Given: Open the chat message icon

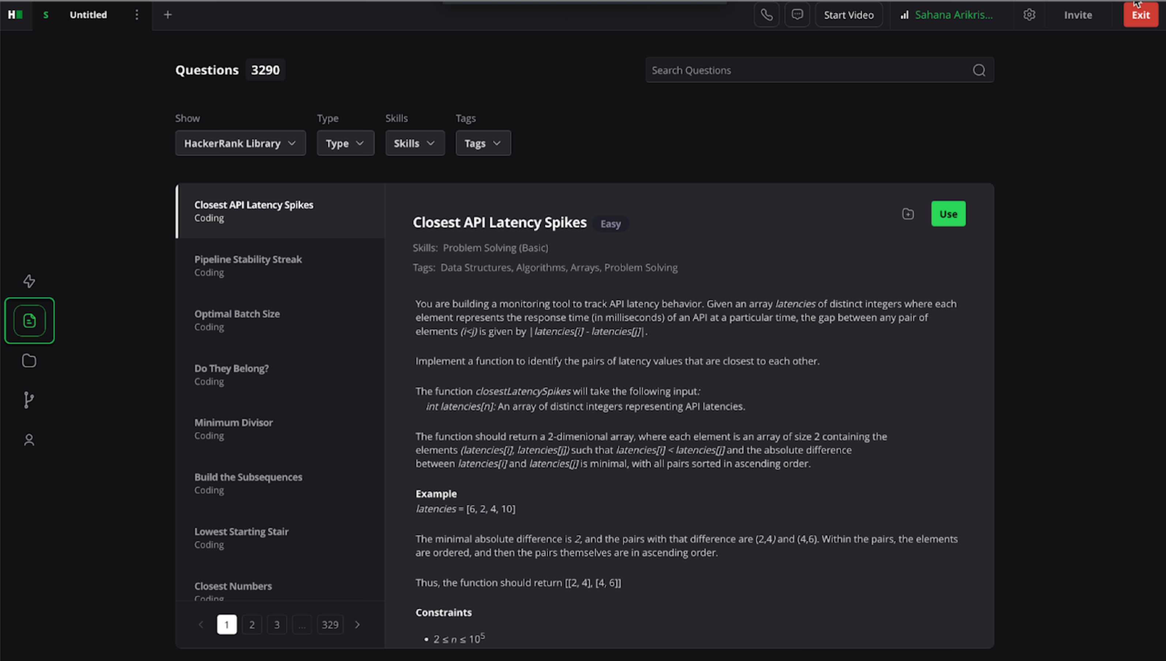Looking at the screenshot, I should click(x=797, y=15).
